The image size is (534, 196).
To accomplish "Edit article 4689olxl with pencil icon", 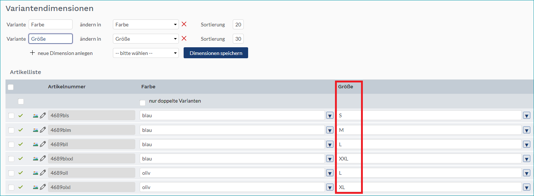I will click(x=43, y=187).
